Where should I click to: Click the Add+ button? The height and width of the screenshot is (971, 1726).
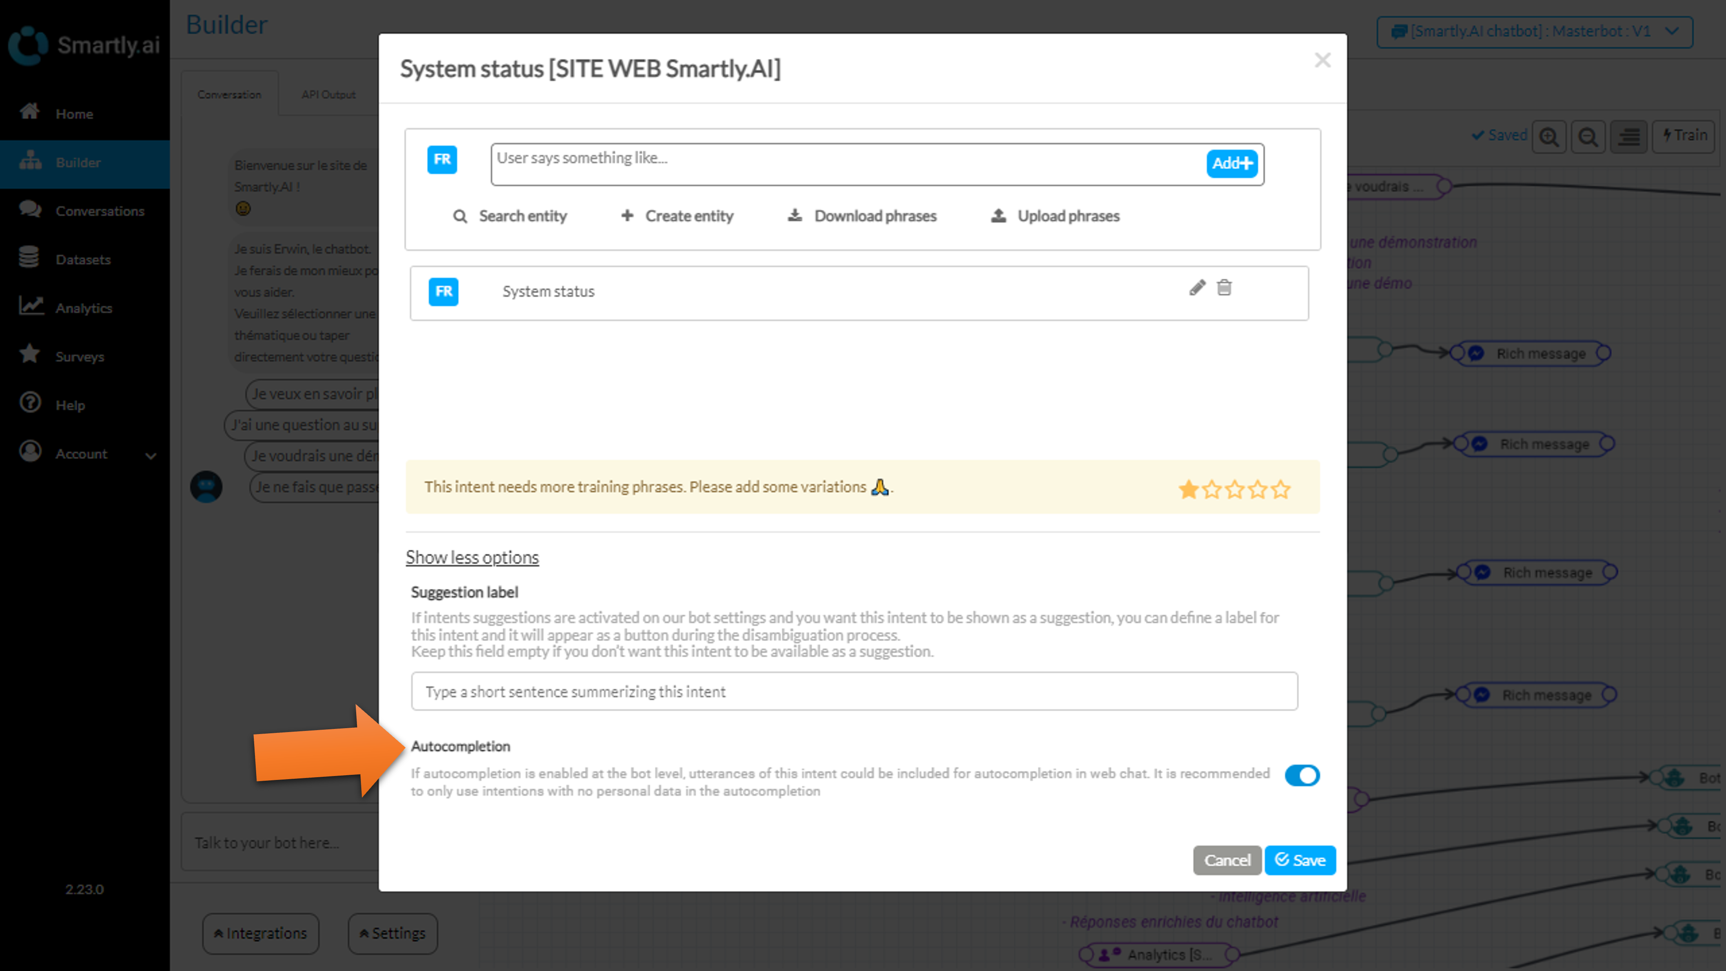tap(1231, 163)
